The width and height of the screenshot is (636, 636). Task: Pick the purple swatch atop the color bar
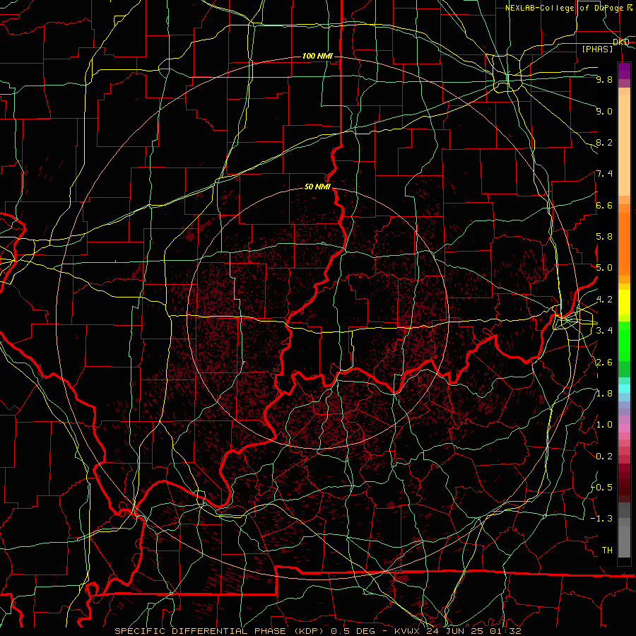[x=624, y=71]
